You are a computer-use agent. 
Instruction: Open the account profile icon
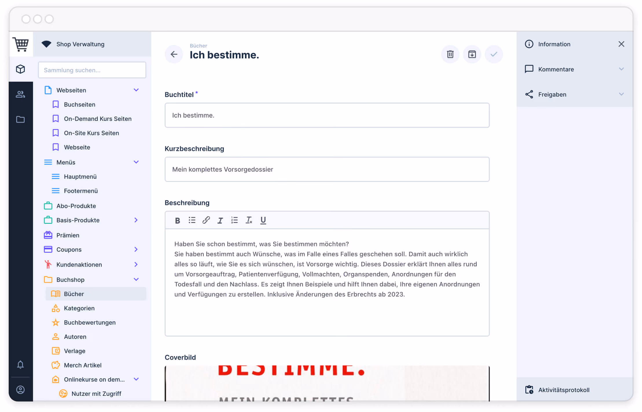21,390
